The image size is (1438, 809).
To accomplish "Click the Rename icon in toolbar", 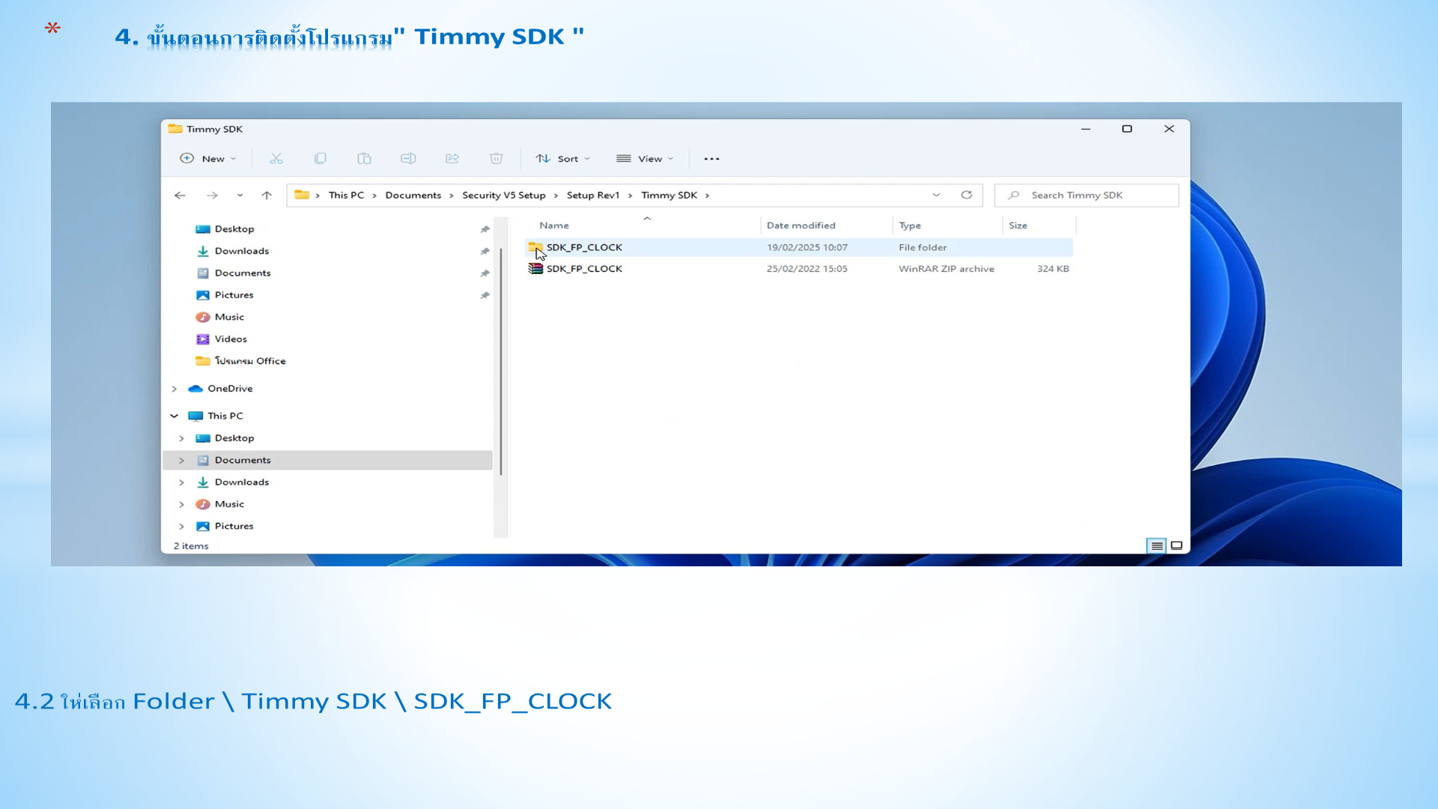I will (408, 159).
